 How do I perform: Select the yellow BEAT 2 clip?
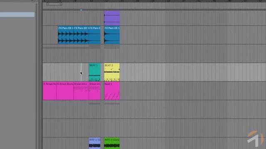112,72
